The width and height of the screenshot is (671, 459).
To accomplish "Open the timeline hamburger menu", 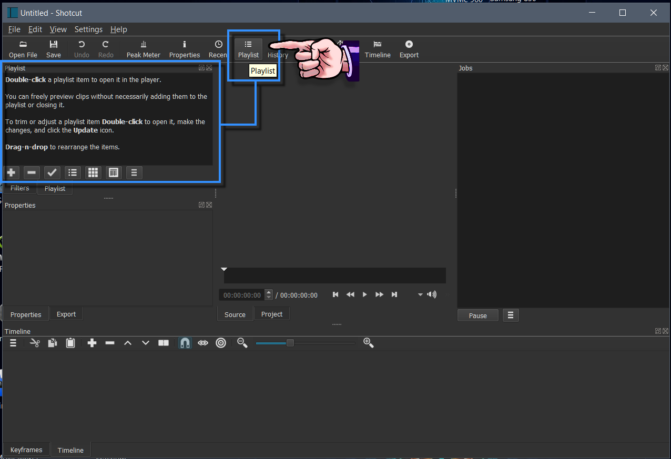I will pos(13,343).
